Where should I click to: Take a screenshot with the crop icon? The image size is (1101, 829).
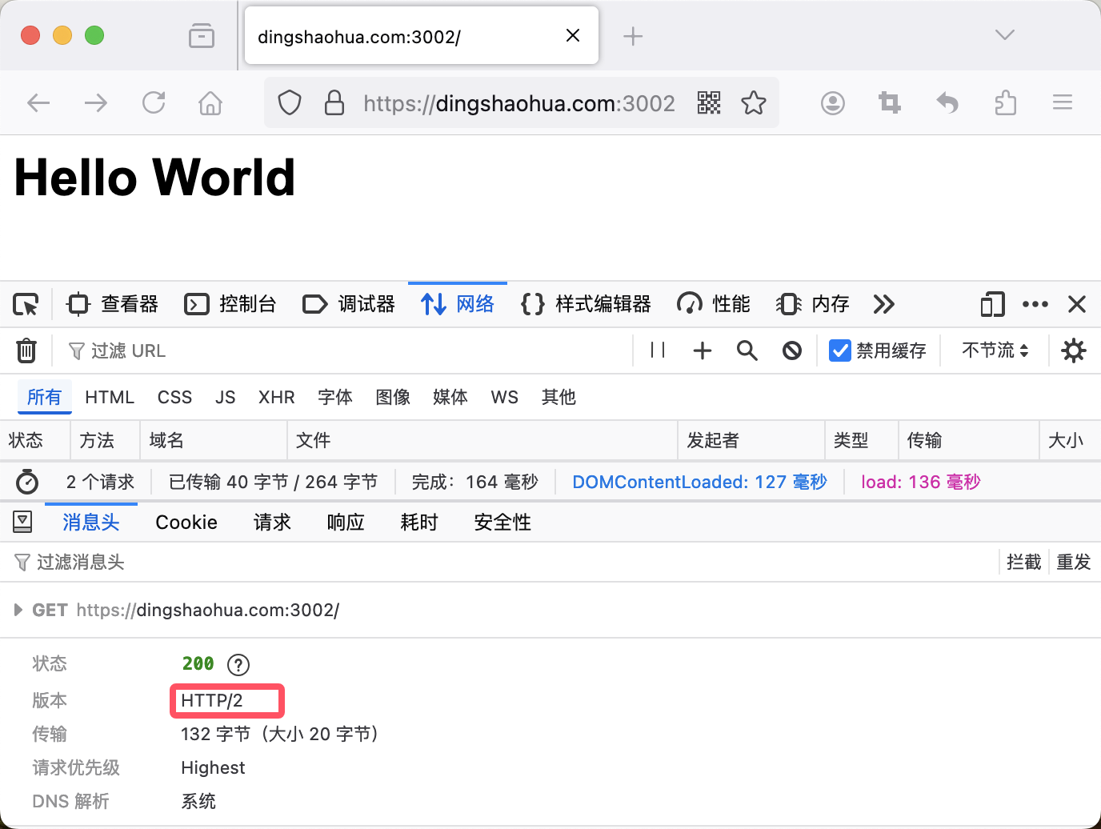pyautogui.click(x=890, y=102)
